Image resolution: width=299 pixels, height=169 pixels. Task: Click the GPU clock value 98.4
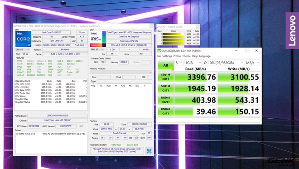click(x=104, y=62)
